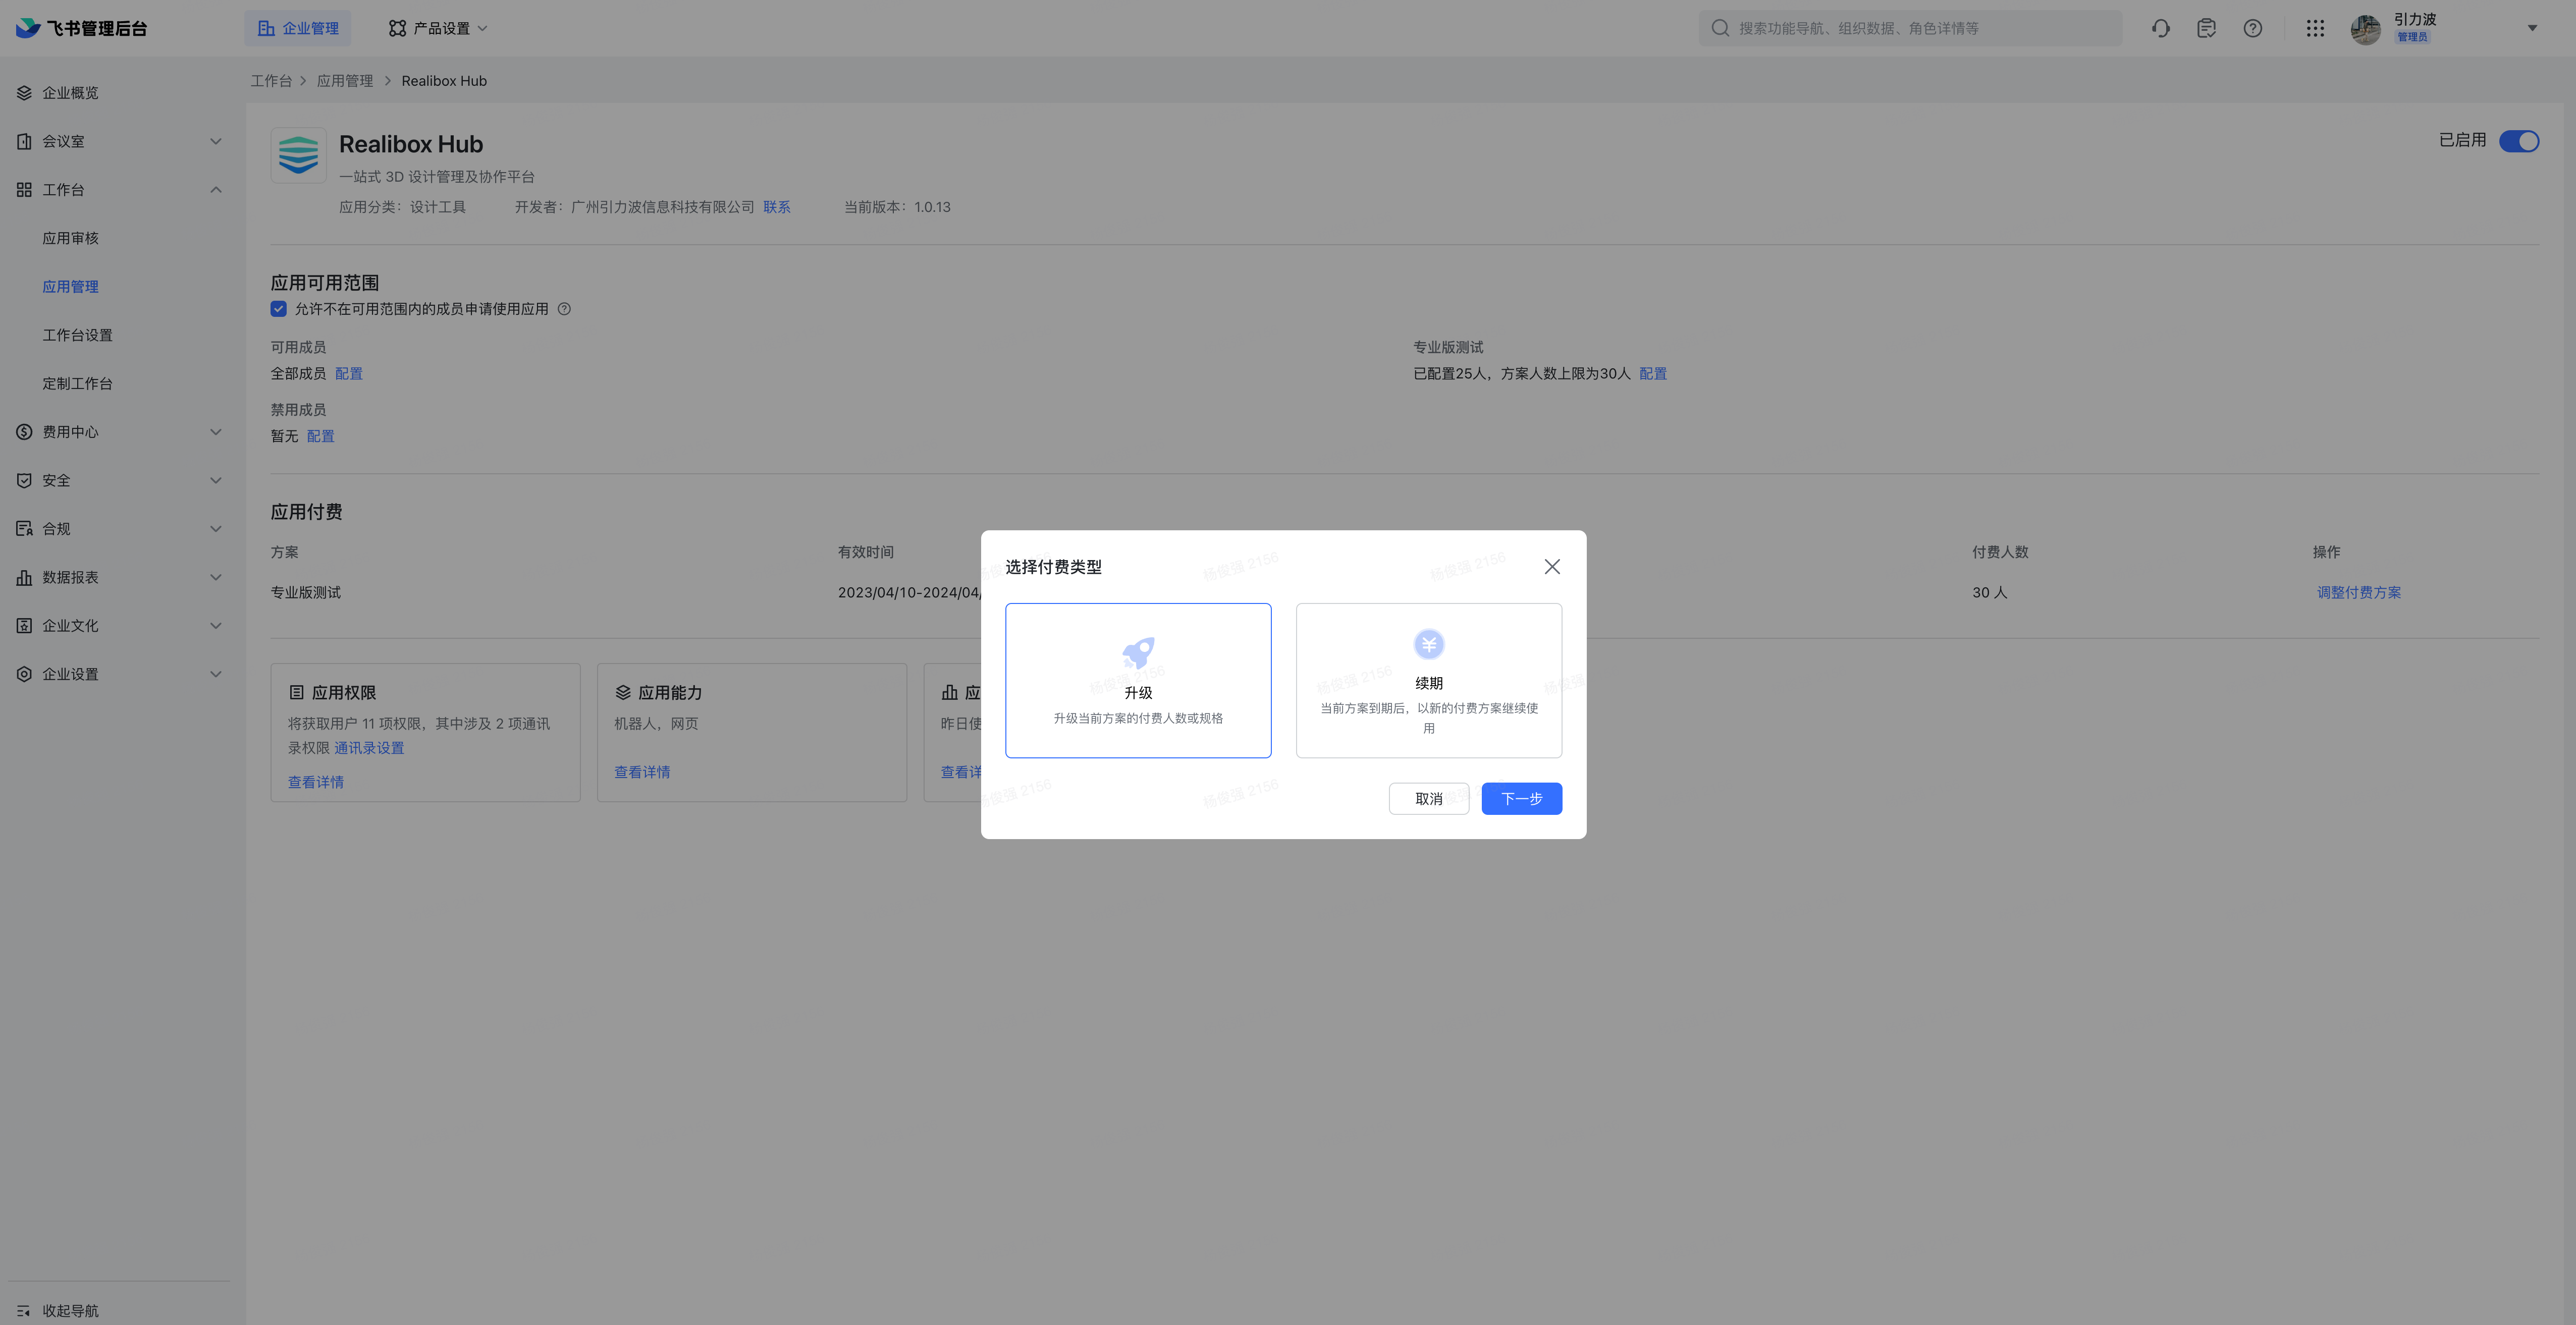
Task: Click the search magnifier icon
Action: point(1720,28)
